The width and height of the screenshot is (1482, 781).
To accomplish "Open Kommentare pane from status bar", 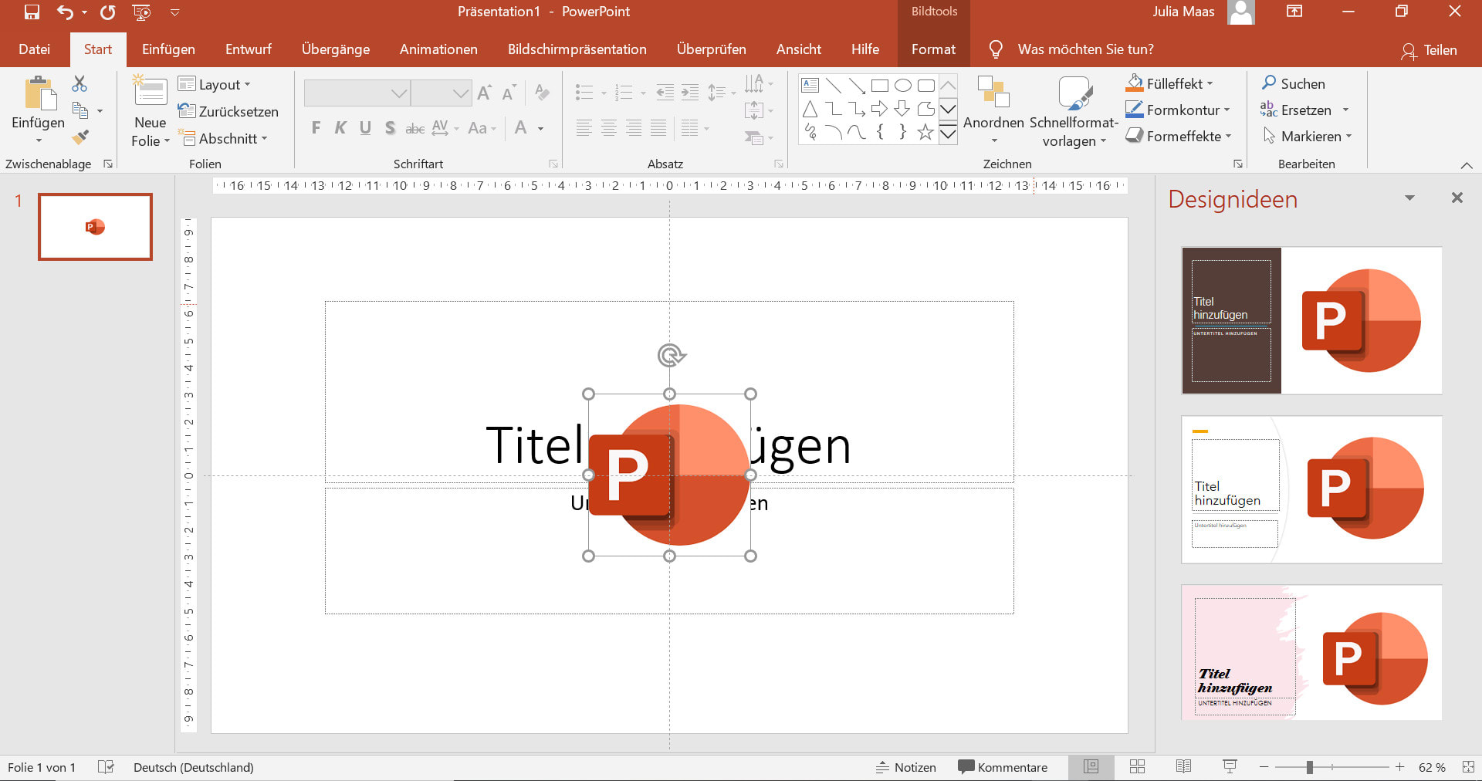I will click(1003, 767).
